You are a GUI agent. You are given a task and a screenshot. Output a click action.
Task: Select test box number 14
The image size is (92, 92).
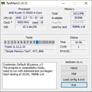point(50,42)
